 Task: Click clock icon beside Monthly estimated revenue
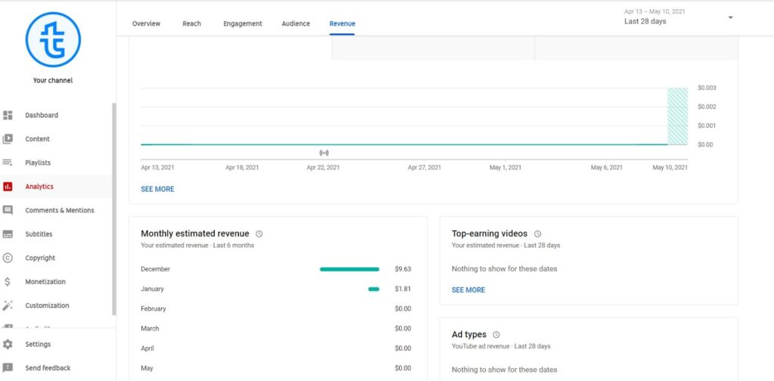pos(259,234)
